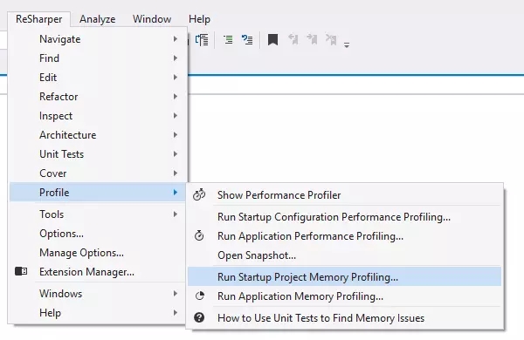Click the uncomment lines toolbar icon

tap(247, 40)
